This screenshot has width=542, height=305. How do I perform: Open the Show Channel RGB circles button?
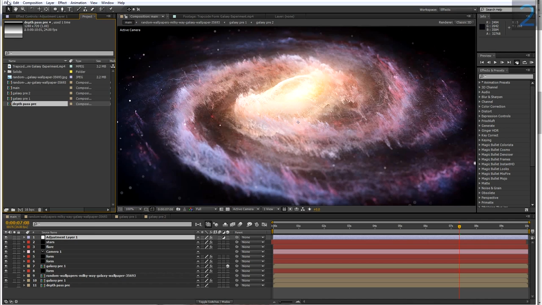[x=191, y=209]
